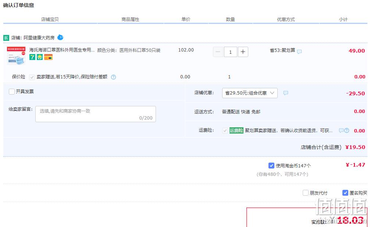Click the 店铺合计(含运费) label
The image size is (370, 227).
pyautogui.click(x=321, y=147)
